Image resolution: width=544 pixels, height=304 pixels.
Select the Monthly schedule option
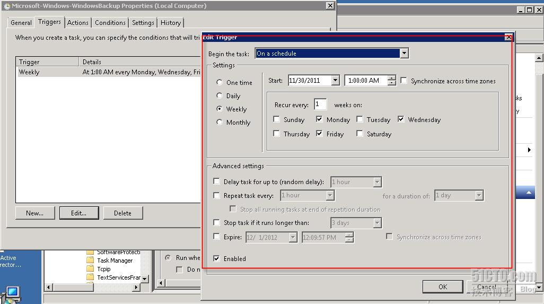(220, 122)
